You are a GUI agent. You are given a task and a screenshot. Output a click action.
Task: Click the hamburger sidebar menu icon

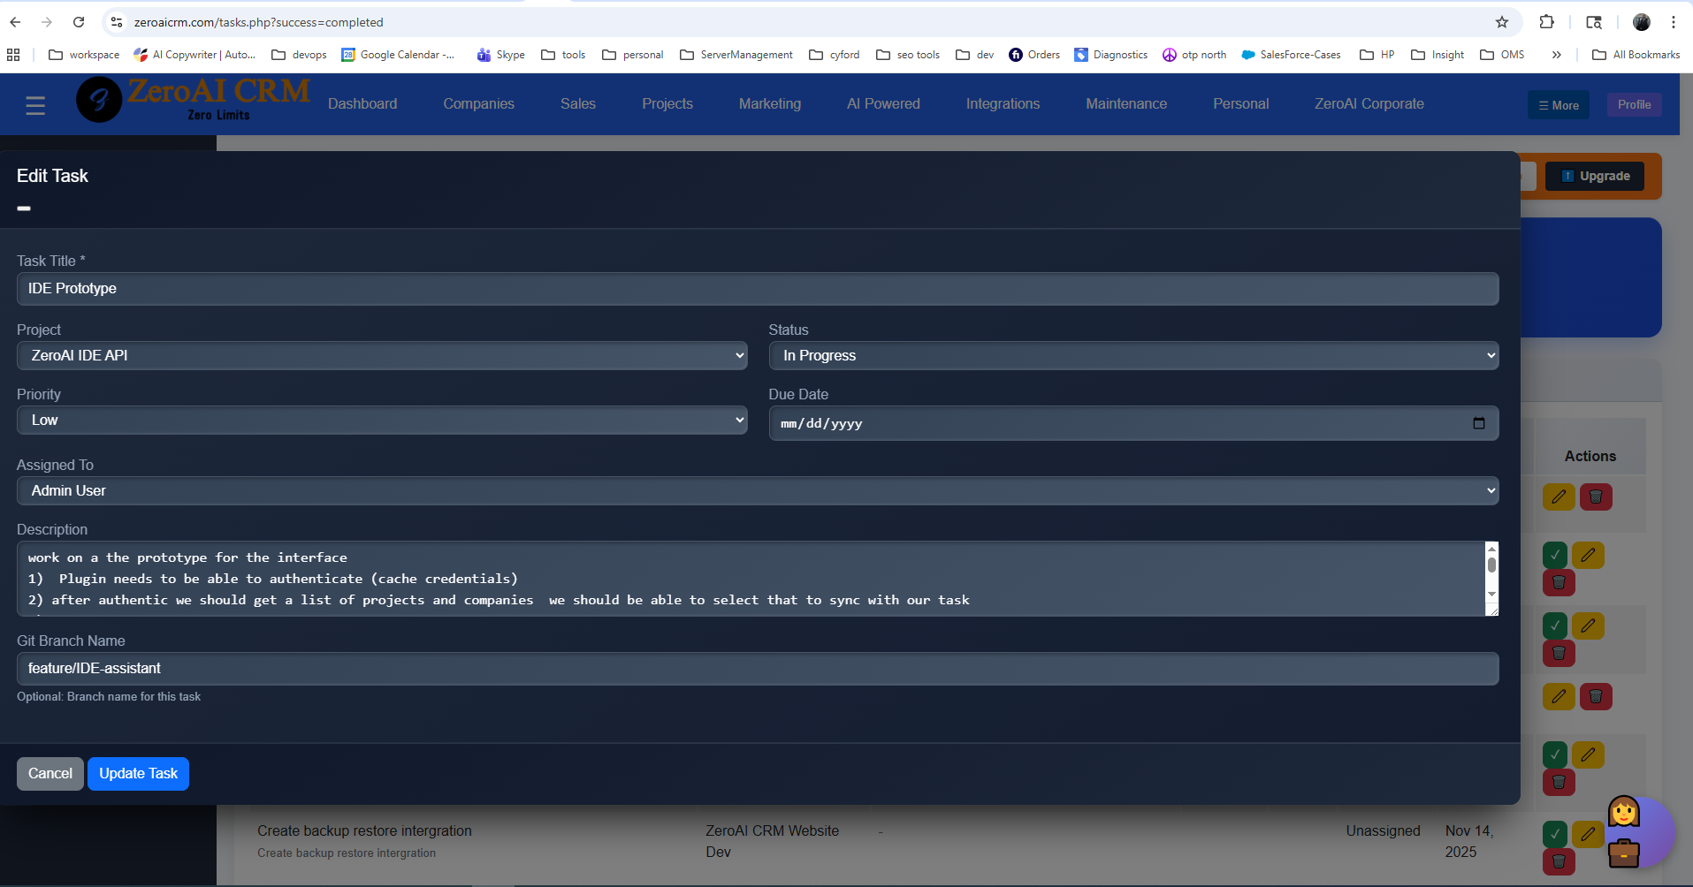35,106
